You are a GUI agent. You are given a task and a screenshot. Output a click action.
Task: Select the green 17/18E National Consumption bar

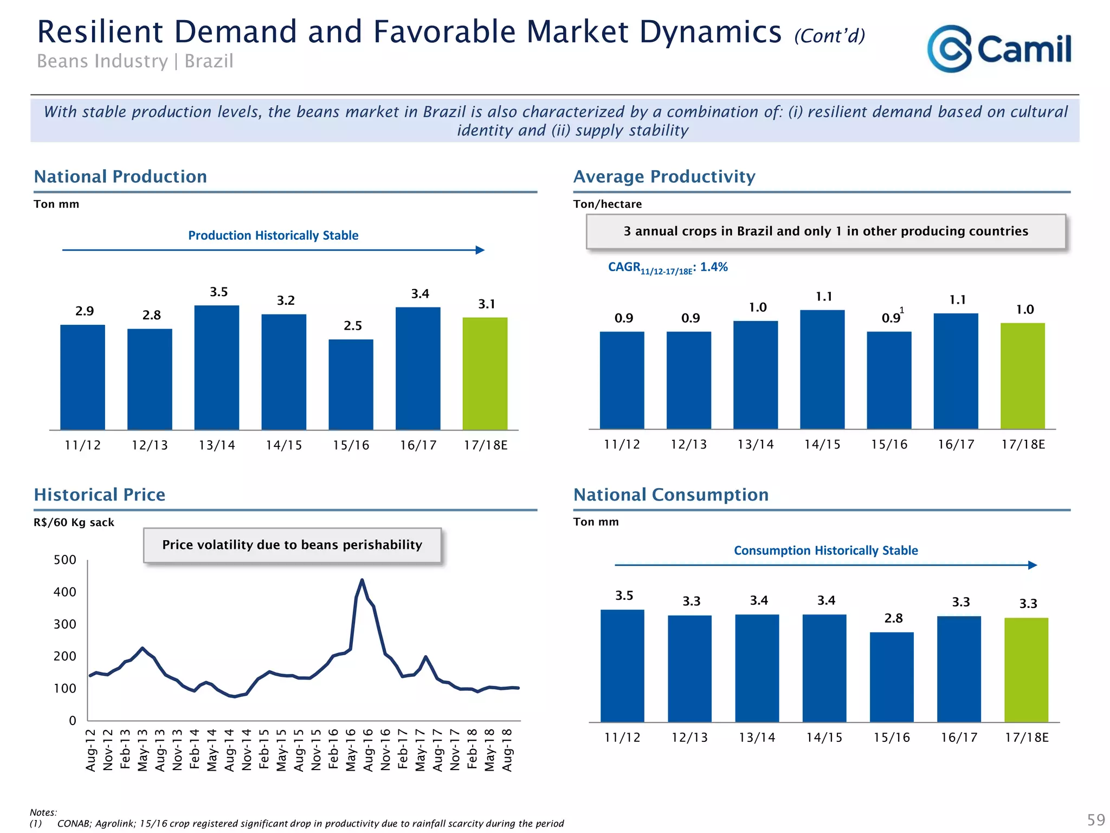[x=1026, y=670]
